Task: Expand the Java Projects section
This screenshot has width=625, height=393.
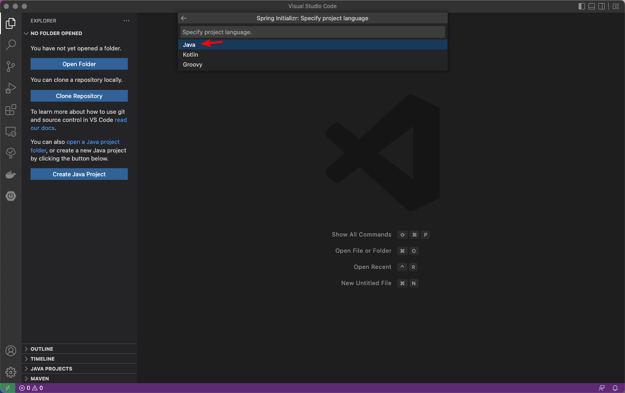Action: (79, 369)
